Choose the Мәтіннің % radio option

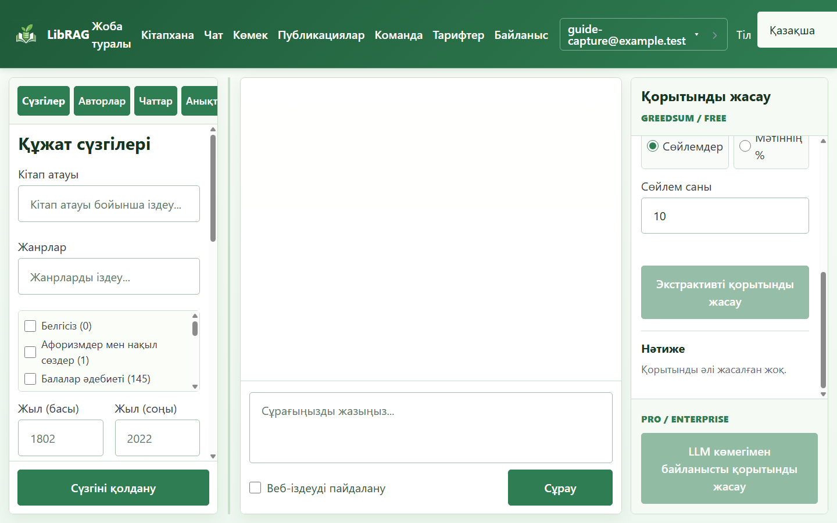[745, 146]
